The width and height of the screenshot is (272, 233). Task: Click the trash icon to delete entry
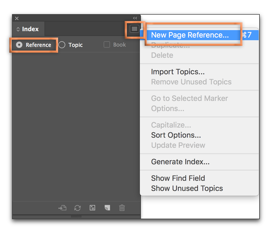(x=122, y=208)
